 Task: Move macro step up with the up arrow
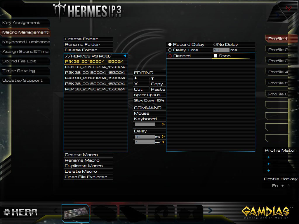(135, 78)
